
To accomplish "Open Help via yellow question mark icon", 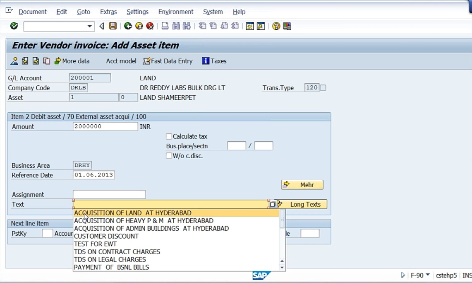I will tap(276, 26).
